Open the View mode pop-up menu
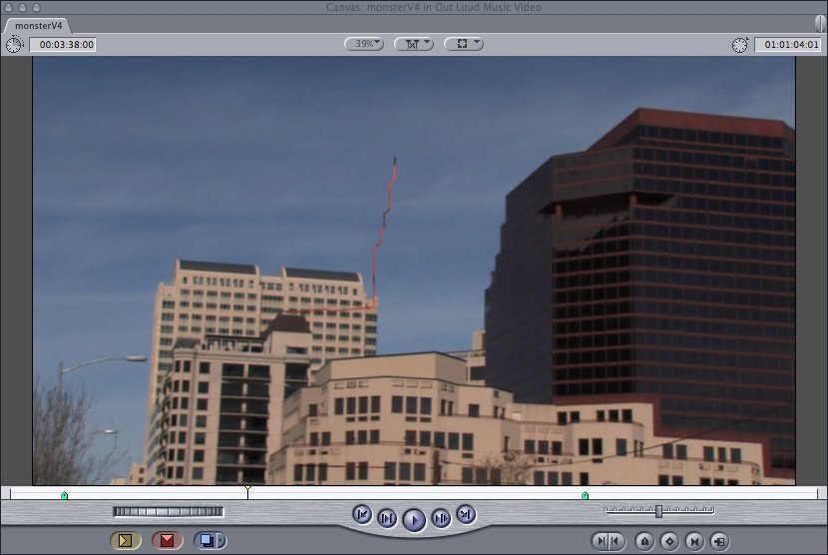Screen dimensions: 828x555 click(463, 44)
